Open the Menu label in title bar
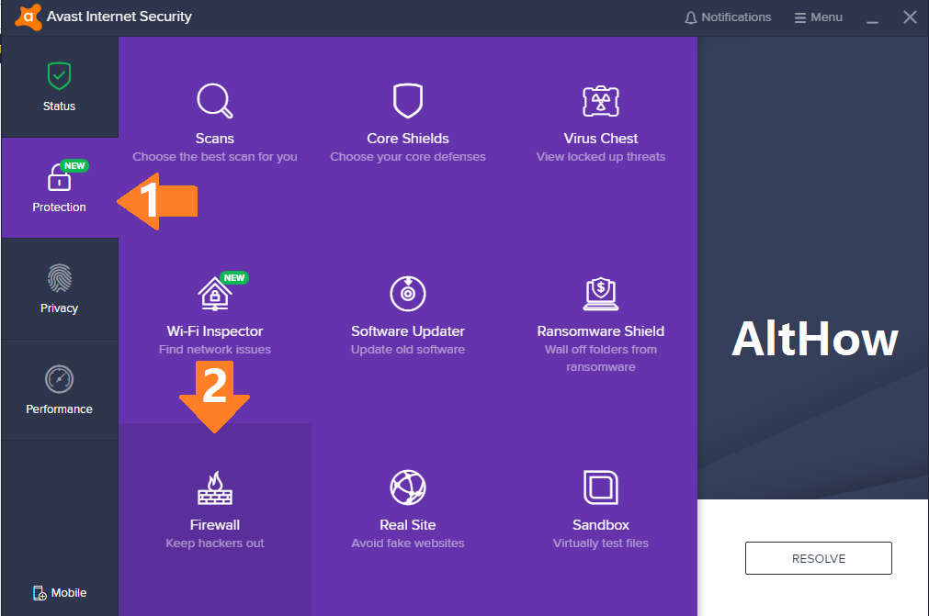This screenshot has width=929, height=616. pos(826,17)
